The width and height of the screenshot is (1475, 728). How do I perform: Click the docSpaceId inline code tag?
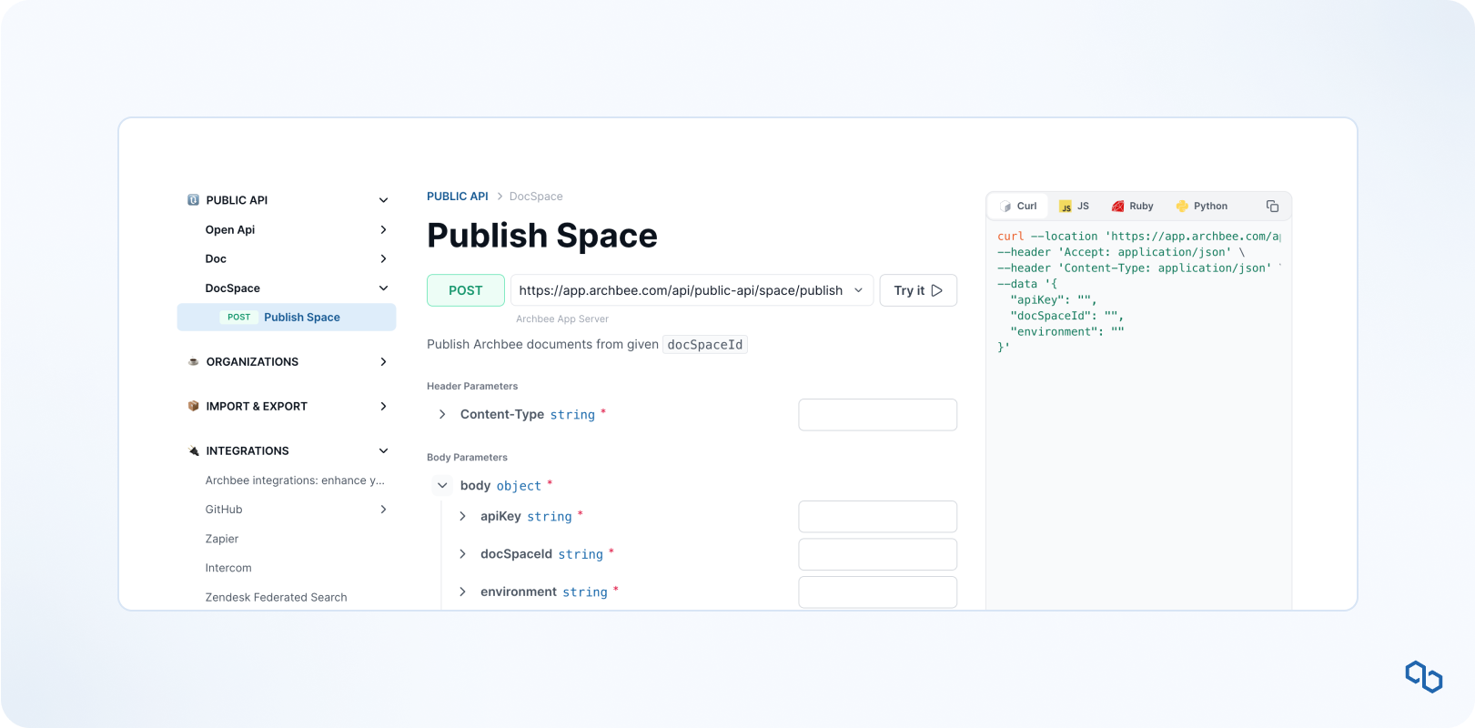point(705,345)
